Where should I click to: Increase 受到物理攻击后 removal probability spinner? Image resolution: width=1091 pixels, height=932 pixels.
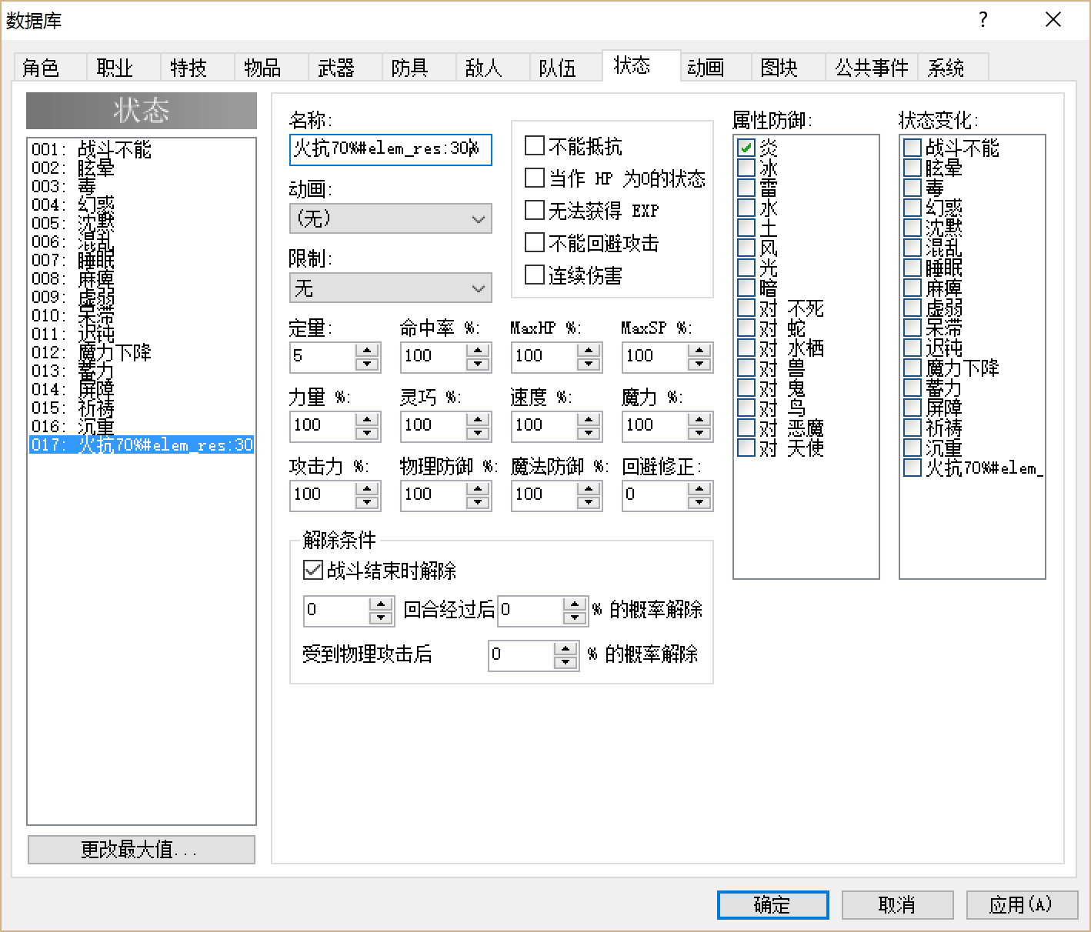pos(566,648)
